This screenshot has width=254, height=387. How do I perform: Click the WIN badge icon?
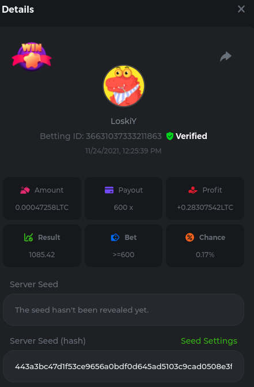(32, 57)
